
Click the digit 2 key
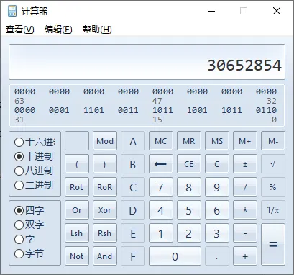point(189,233)
